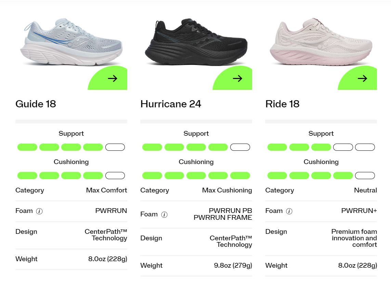Open the Foam info icon for Hurricane 24

point(164,214)
